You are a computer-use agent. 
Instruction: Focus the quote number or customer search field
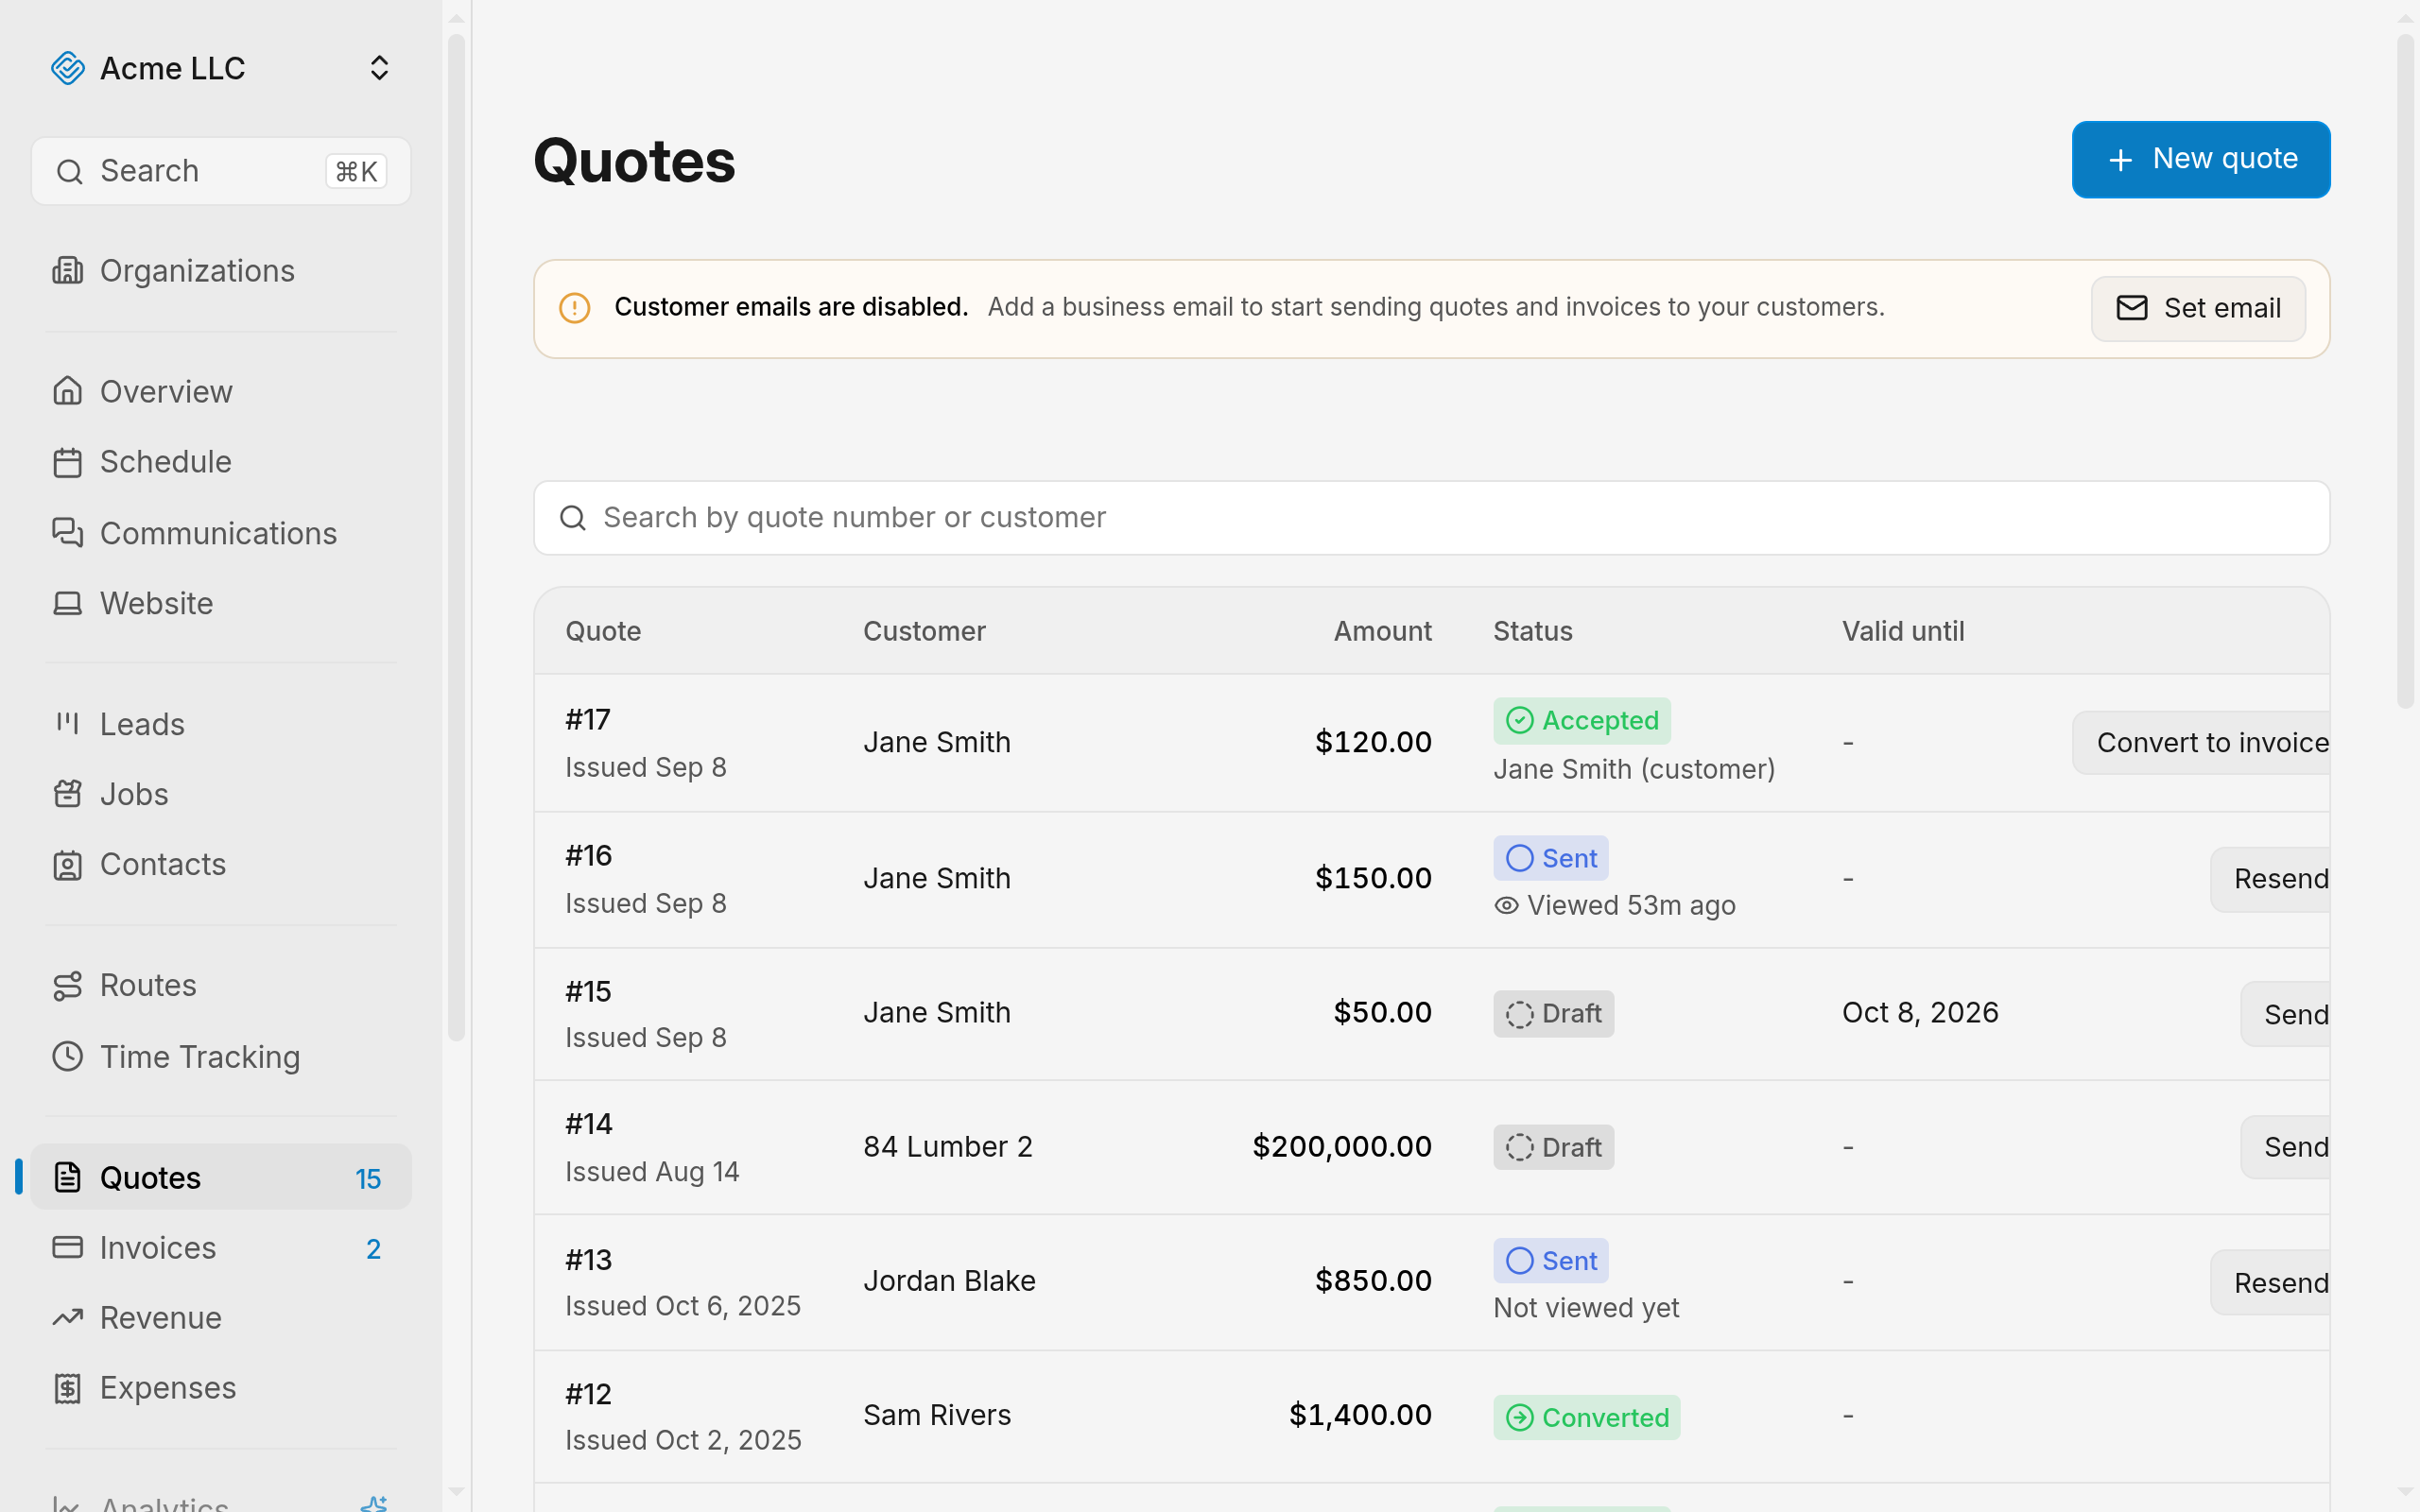pyautogui.click(x=1431, y=518)
